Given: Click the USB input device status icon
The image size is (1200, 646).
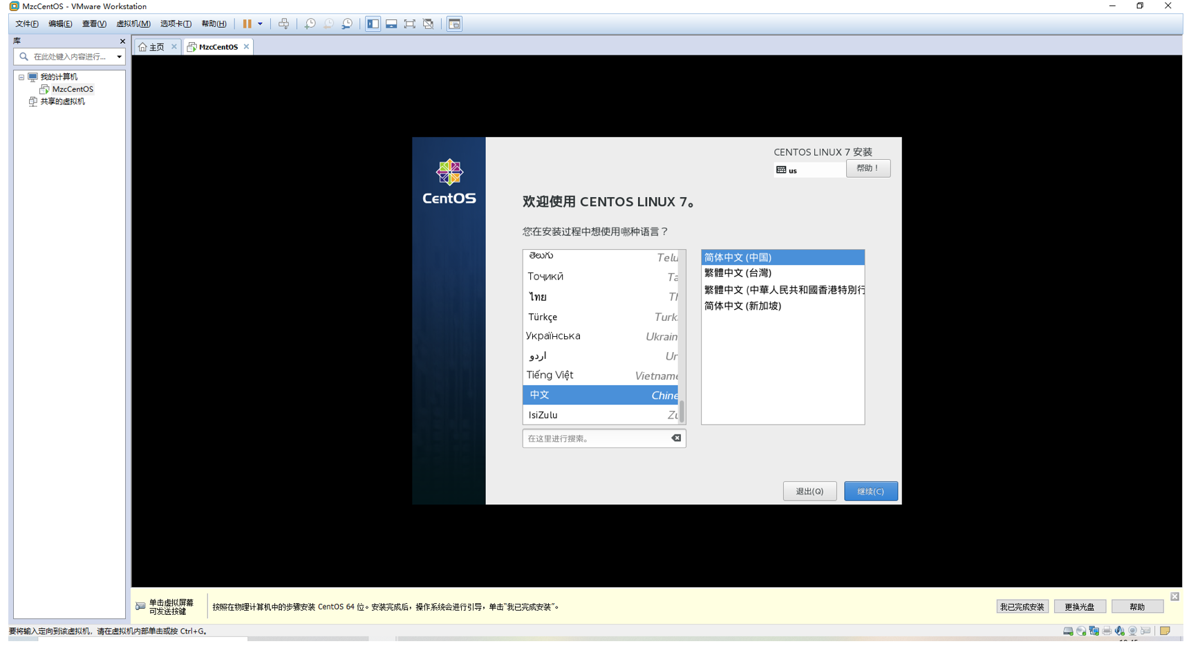Looking at the screenshot, I should pyautogui.click(x=1145, y=631).
